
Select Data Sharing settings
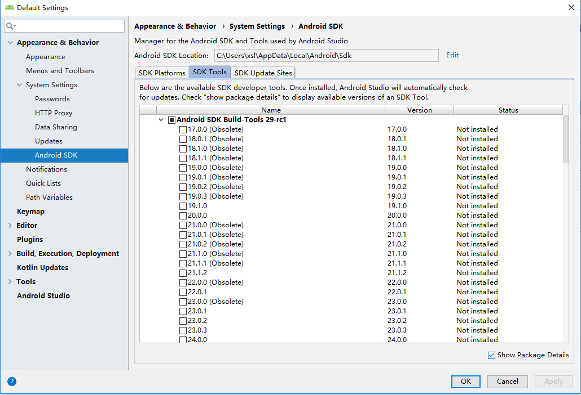pos(56,127)
